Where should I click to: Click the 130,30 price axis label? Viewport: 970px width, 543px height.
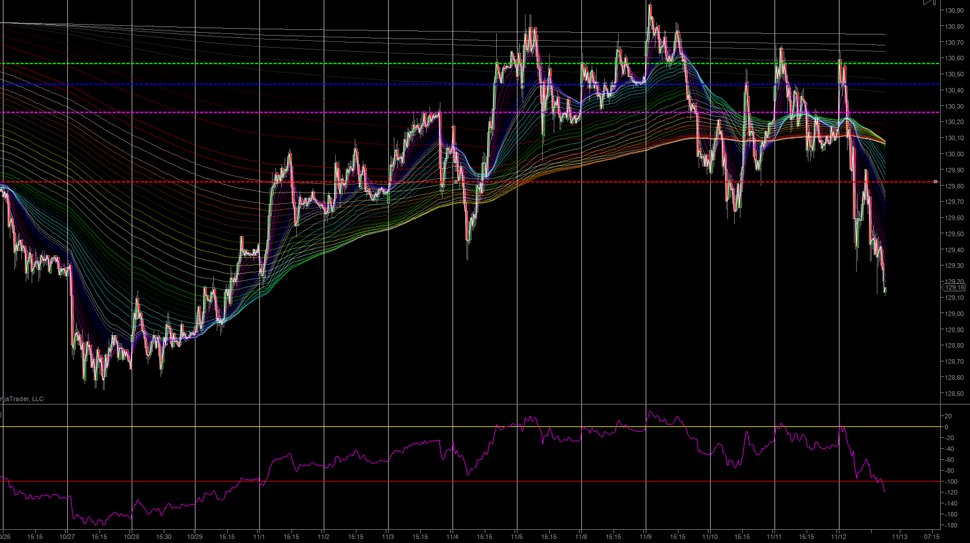coord(954,106)
